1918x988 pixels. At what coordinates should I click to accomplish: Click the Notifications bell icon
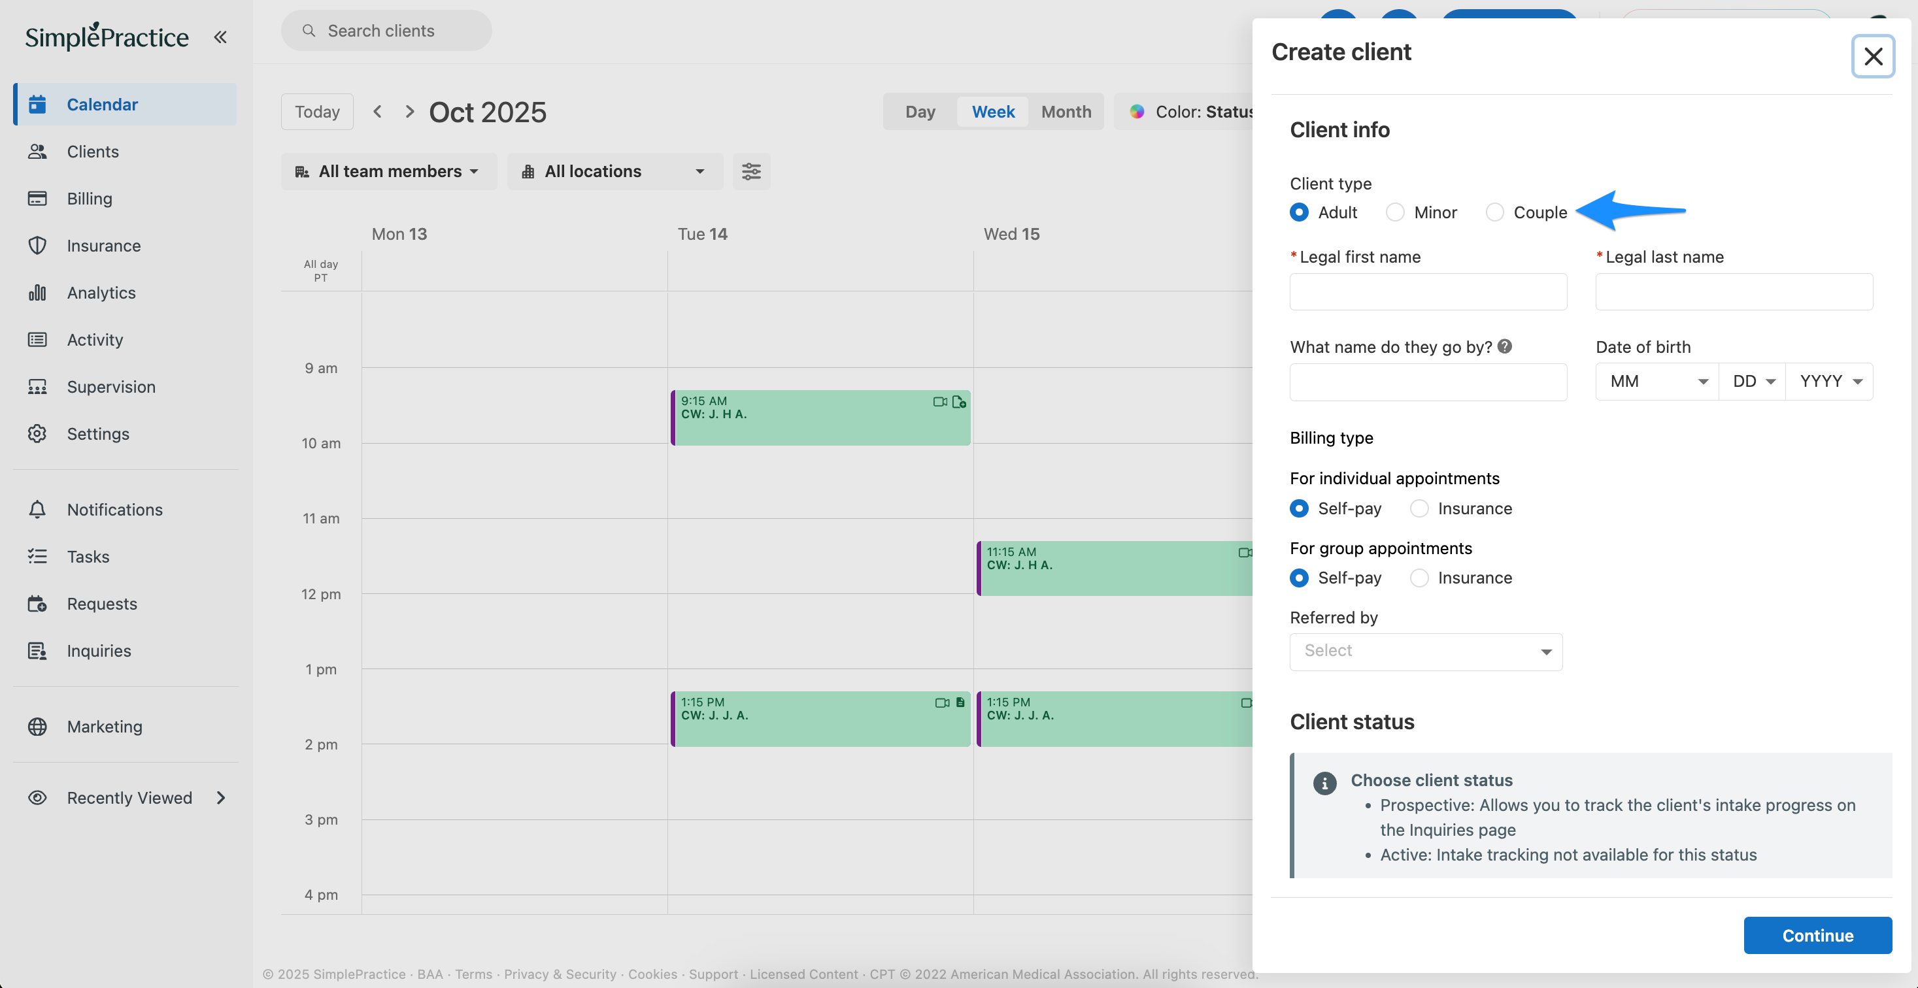(37, 510)
